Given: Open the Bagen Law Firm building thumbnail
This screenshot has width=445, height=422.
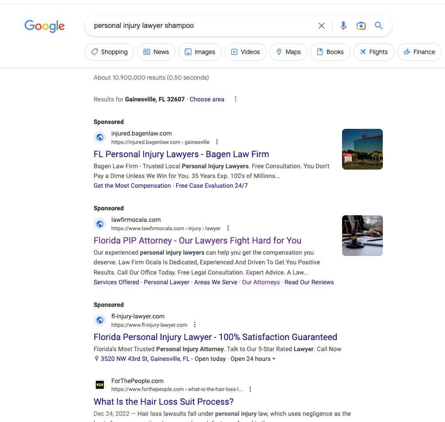Looking at the screenshot, I should click(362, 149).
